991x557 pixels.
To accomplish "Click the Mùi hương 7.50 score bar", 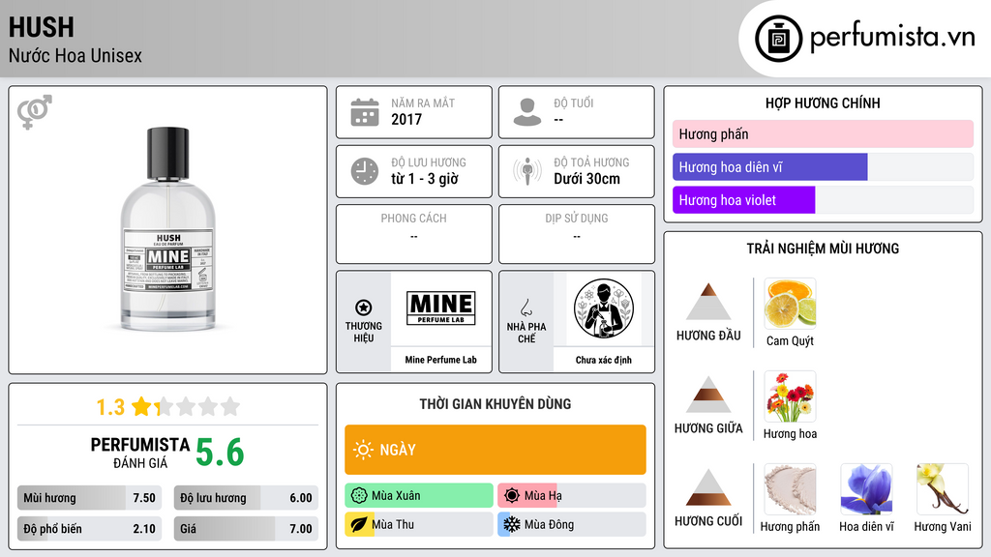I will coord(90,498).
